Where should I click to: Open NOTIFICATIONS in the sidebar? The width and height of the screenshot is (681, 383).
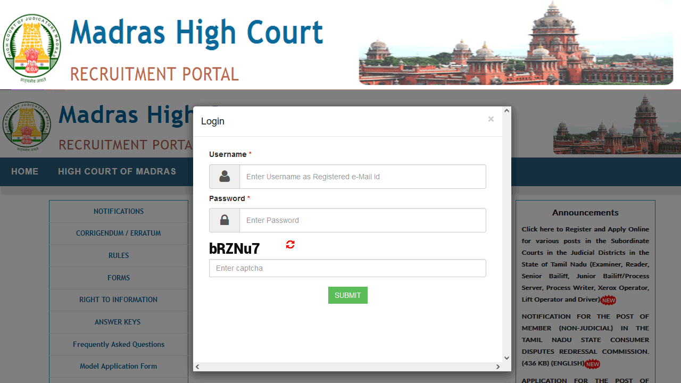click(x=119, y=211)
